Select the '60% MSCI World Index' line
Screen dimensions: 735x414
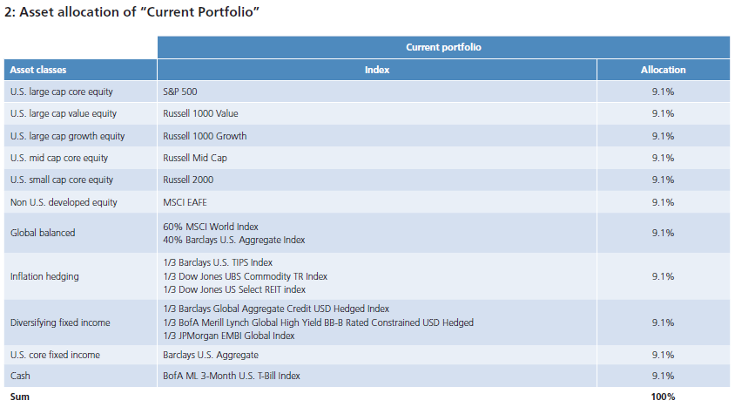coord(211,227)
